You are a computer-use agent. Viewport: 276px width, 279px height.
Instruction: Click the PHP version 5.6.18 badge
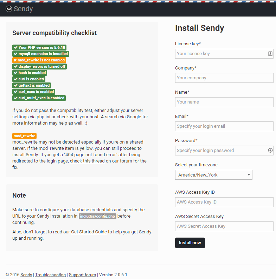(x=39, y=47)
